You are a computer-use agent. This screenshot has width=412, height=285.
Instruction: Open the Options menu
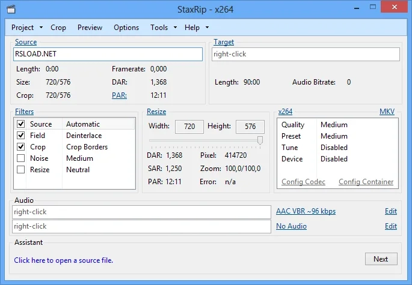pyautogui.click(x=126, y=28)
